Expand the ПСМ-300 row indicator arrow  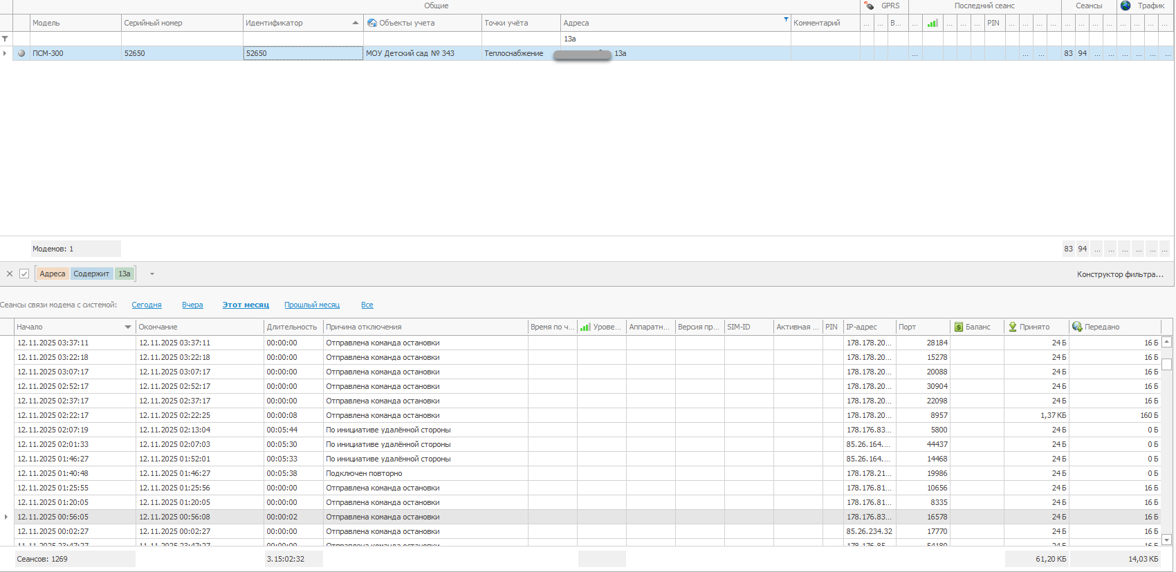click(x=6, y=53)
